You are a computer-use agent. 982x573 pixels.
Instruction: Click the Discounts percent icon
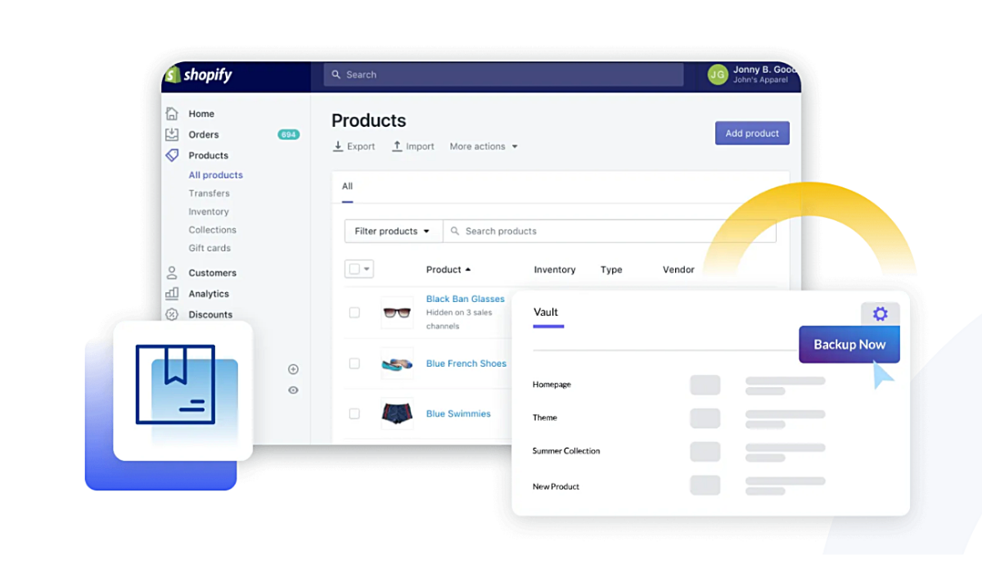[x=172, y=314]
